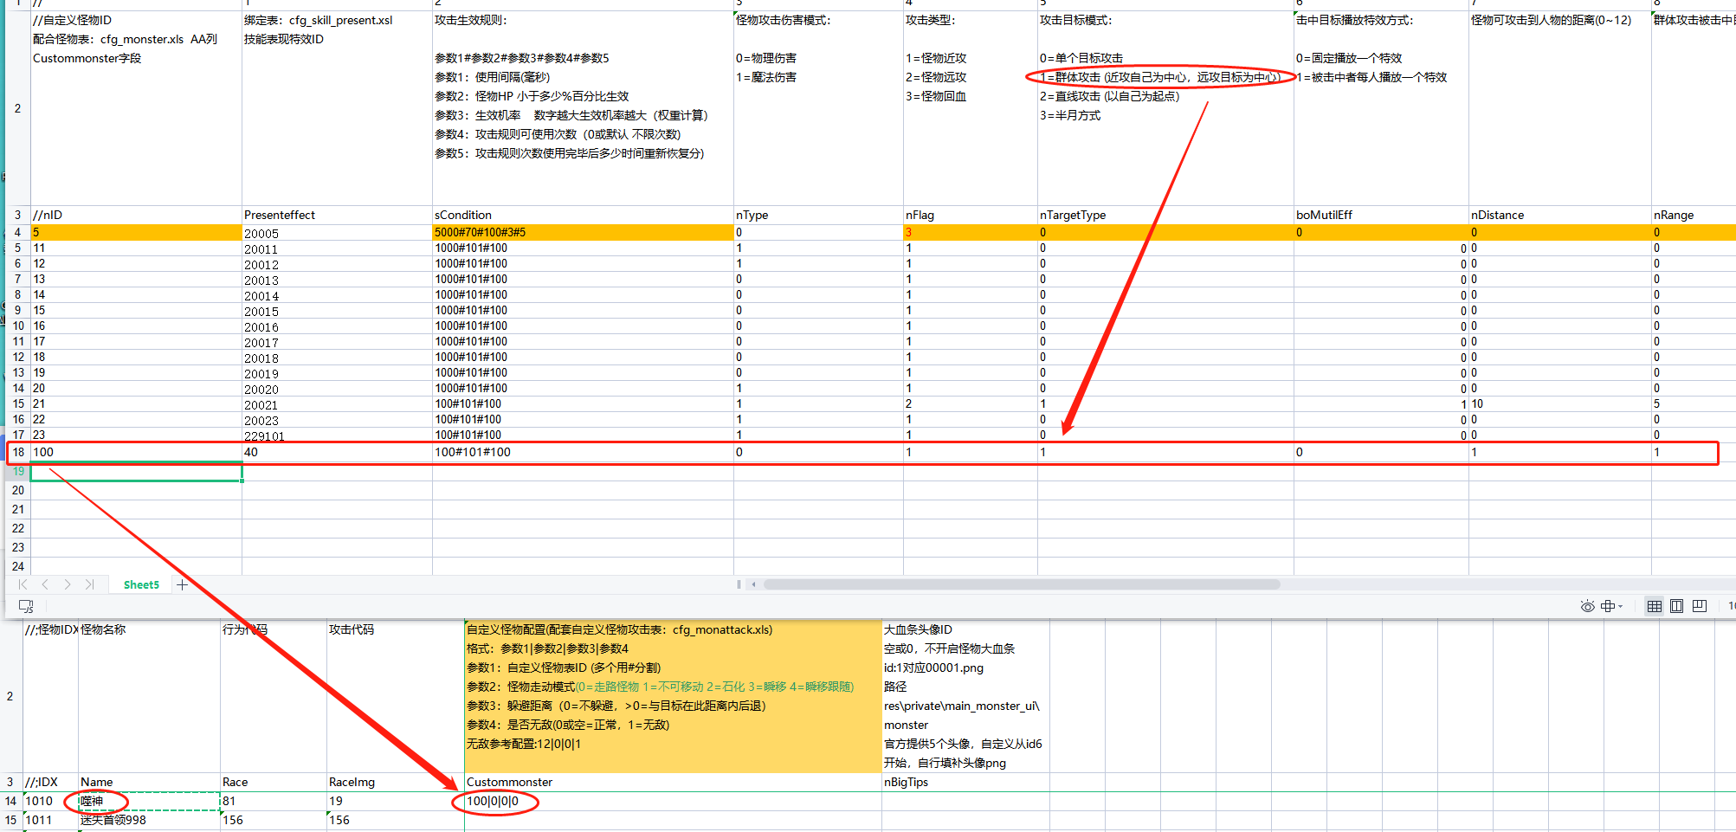Open the reading mode dropdown
This screenshot has height=832, width=1736.
coord(1612,606)
